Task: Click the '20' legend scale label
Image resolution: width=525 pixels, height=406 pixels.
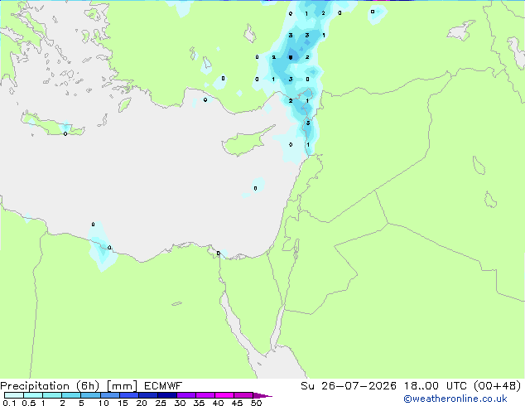Action: (142, 403)
